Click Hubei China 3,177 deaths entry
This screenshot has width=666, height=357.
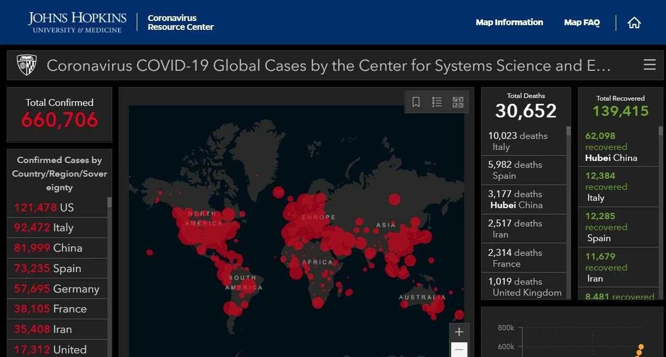pyautogui.click(x=524, y=199)
